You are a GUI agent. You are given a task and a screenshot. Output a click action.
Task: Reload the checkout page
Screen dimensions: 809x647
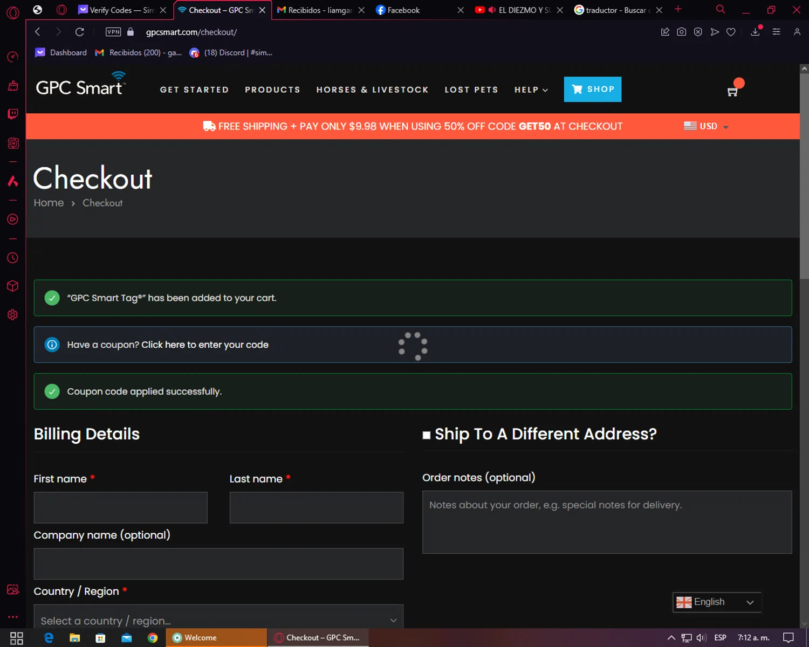80,32
